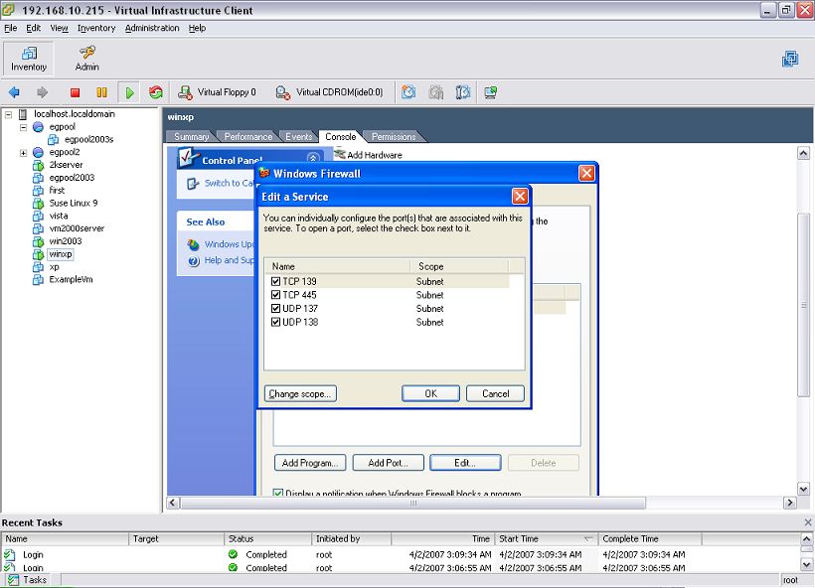815x588 pixels.
Task: Click the Start Time column sort arrow
Action: click(587, 538)
